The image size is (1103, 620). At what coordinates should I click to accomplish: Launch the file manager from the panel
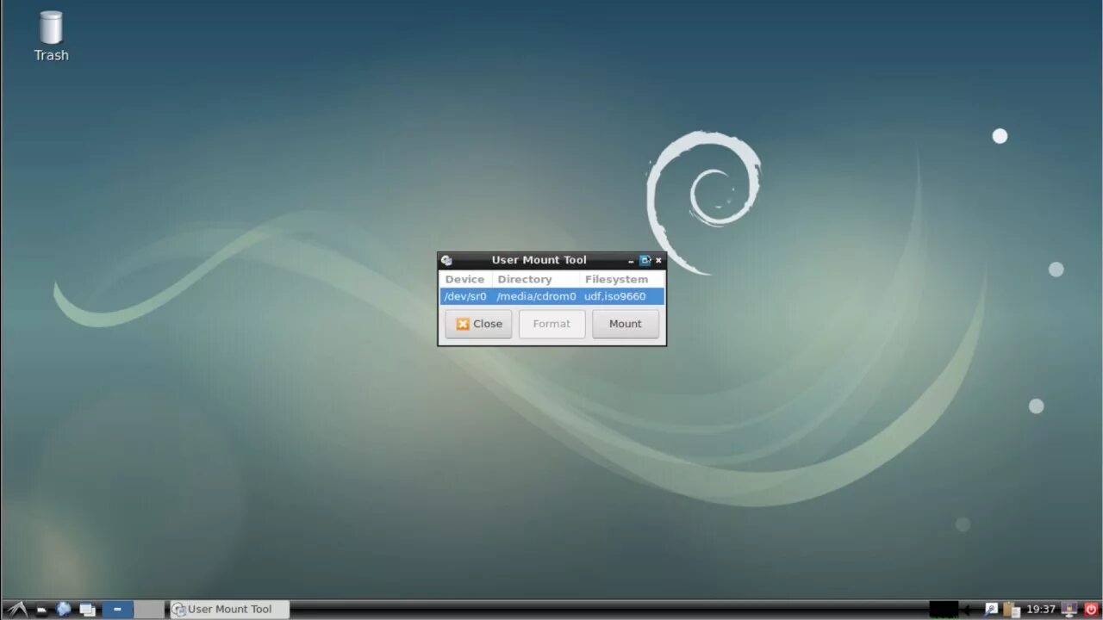point(41,610)
